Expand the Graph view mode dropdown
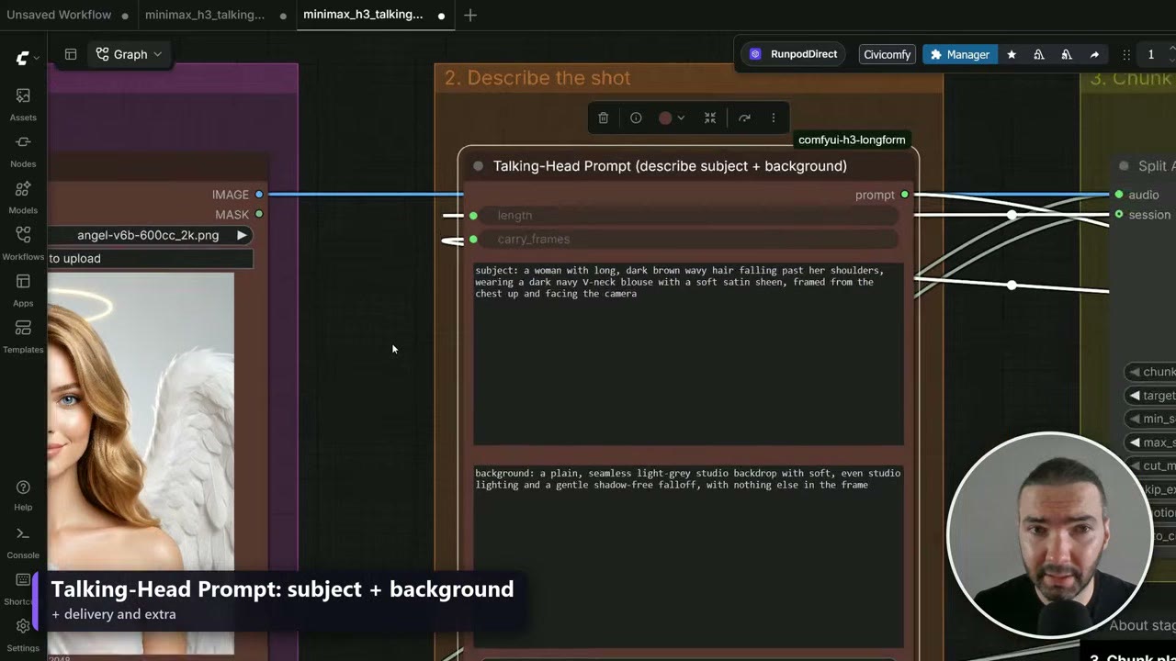Image resolution: width=1176 pixels, height=661 pixels. (129, 54)
